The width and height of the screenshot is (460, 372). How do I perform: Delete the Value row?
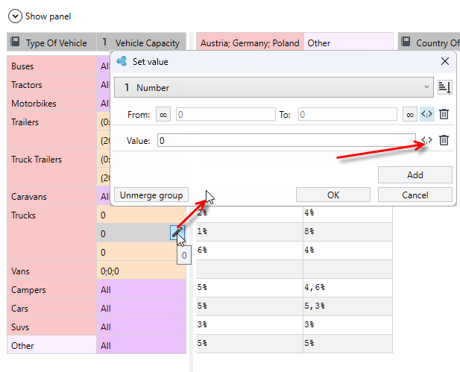[444, 140]
